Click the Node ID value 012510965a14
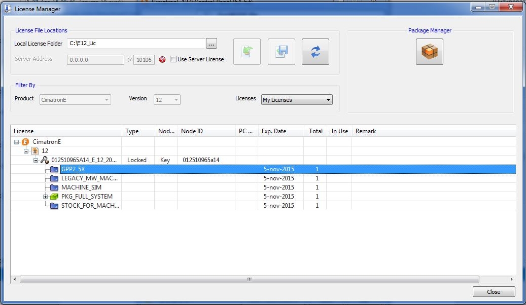Image resolution: width=526 pixels, height=305 pixels. 201,160
